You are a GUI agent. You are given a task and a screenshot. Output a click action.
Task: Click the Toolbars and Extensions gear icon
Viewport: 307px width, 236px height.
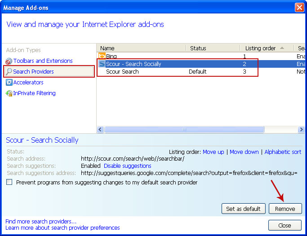pyautogui.click(x=9, y=61)
